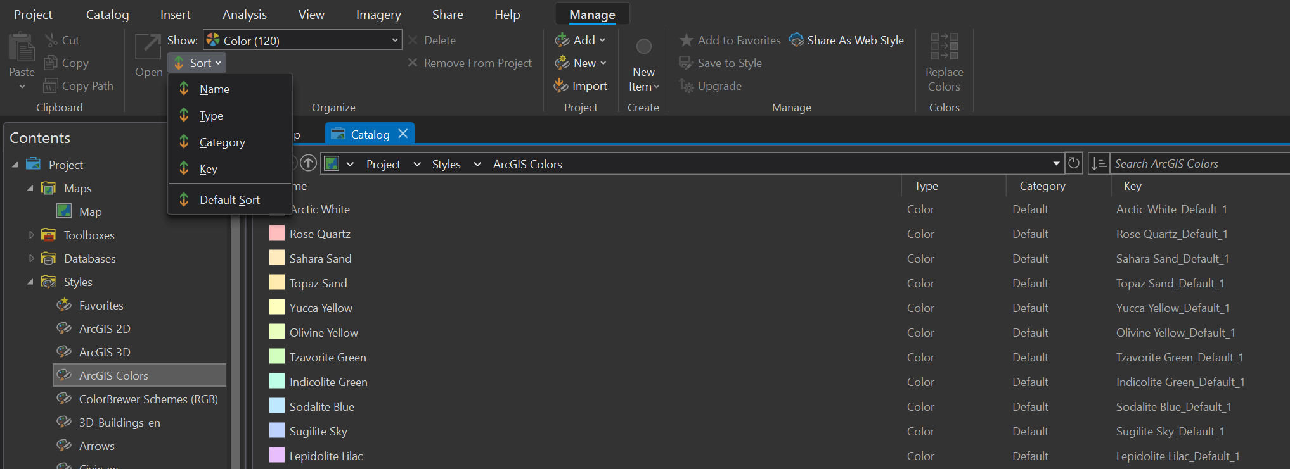Open the path bar history dropdown arrow
Image resolution: width=1290 pixels, height=469 pixels.
point(1056,163)
